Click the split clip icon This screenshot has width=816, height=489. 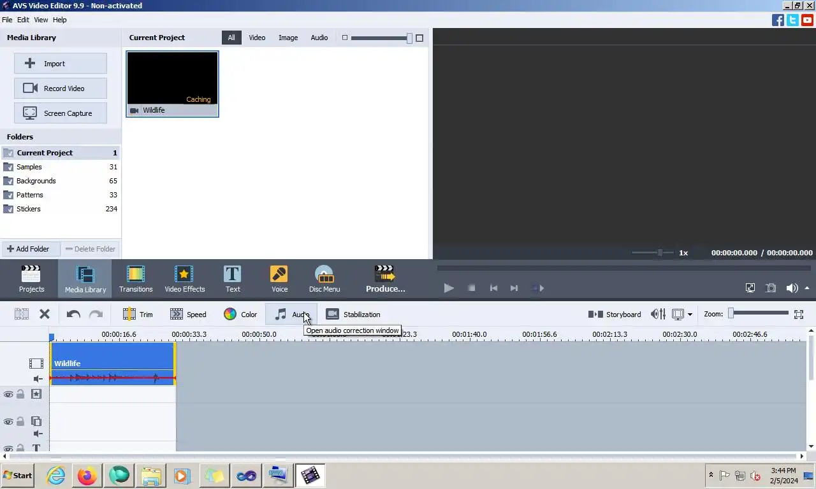click(22, 314)
